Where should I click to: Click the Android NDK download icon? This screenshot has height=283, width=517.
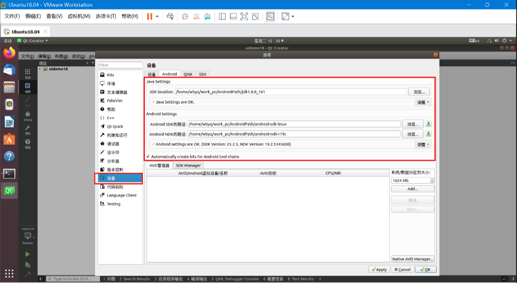(428, 134)
